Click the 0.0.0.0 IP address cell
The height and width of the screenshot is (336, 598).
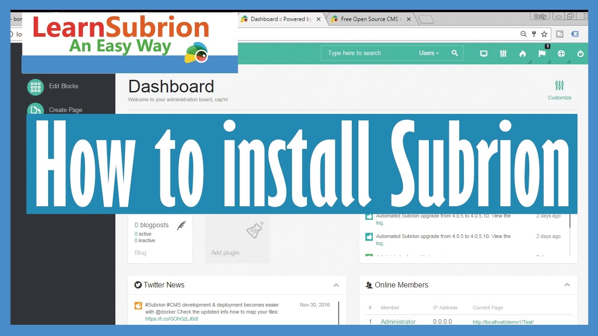pyautogui.click(x=442, y=322)
